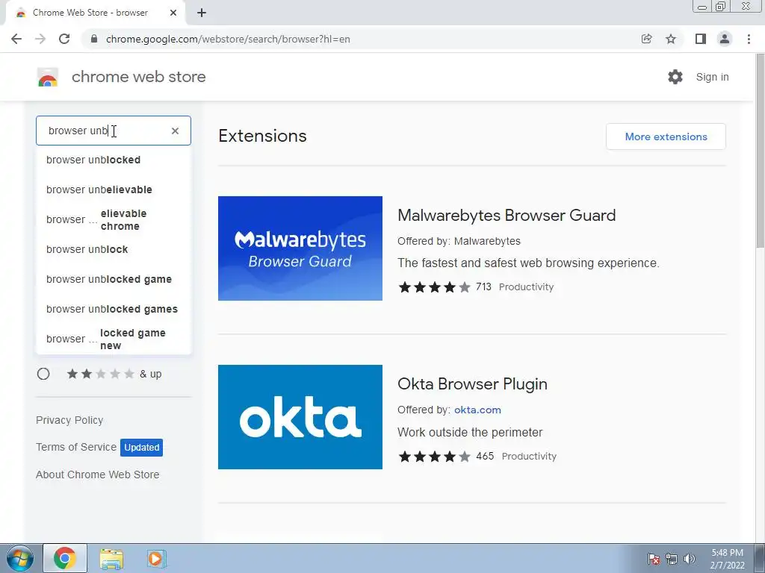The height and width of the screenshot is (573, 765).
Task: Click 'Work outside the perimeter' description
Action: tap(470, 432)
